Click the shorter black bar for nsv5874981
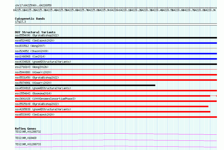This screenshot has height=150, width=224. 85,85
